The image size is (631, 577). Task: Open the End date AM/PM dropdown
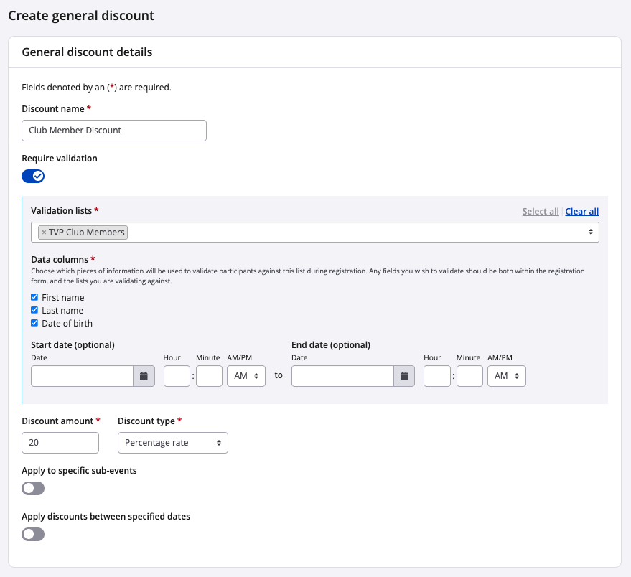click(506, 376)
